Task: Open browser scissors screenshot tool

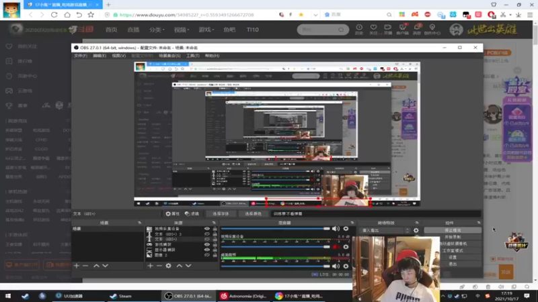Action: tap(503, 15)
